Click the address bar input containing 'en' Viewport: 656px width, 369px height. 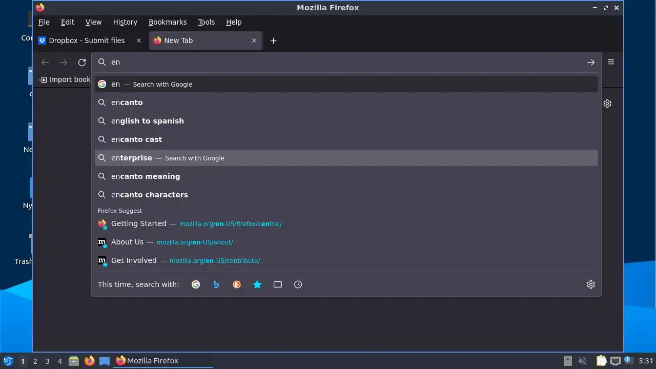coord(346,62)
